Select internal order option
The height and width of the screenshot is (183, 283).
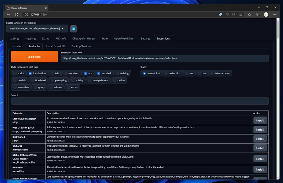coord(212,73)
